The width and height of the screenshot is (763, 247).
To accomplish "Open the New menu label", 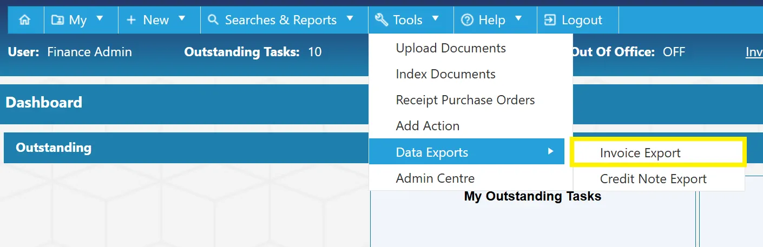I will click(156, 20).
